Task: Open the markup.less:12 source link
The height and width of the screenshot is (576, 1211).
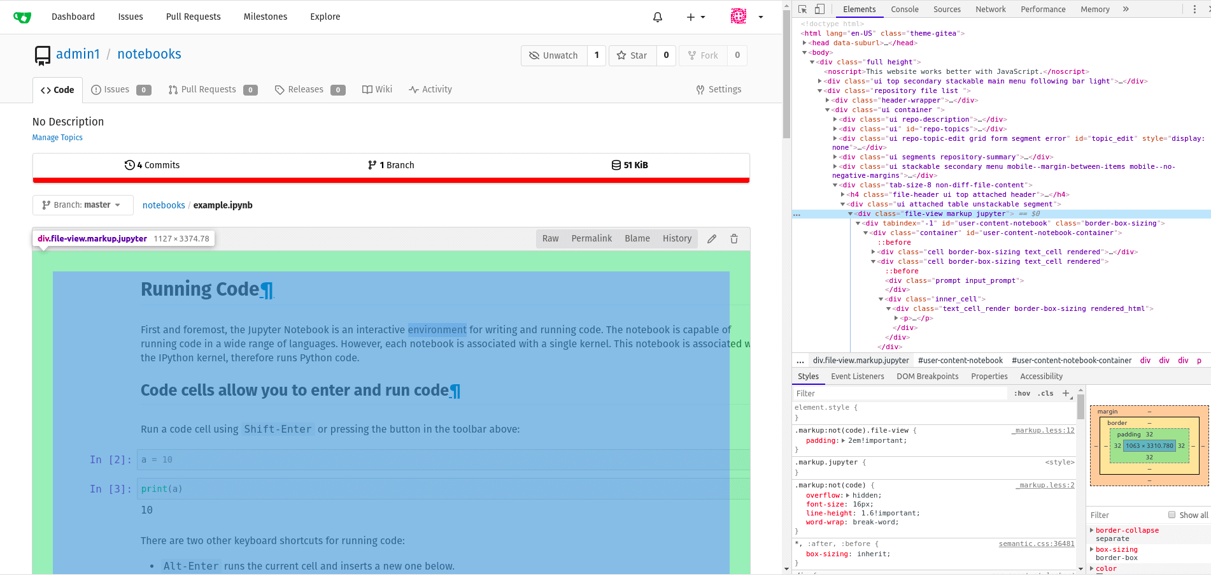Action: coord(1043,431)
